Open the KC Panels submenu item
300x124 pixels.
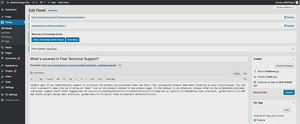(7, 28)
